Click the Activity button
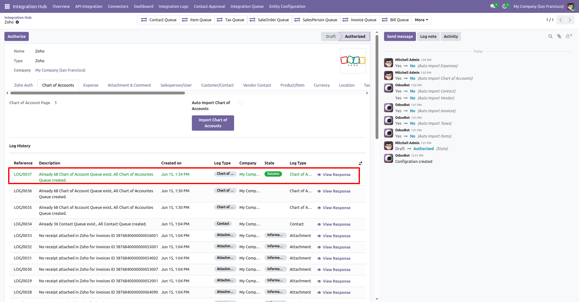The height and width of the screenshot is (302, 579). pos(451,37)
